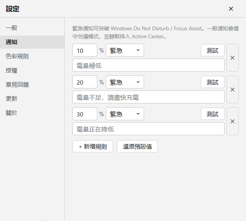
Task: Focus the percentage field showing 10
Action: point(85,50)
